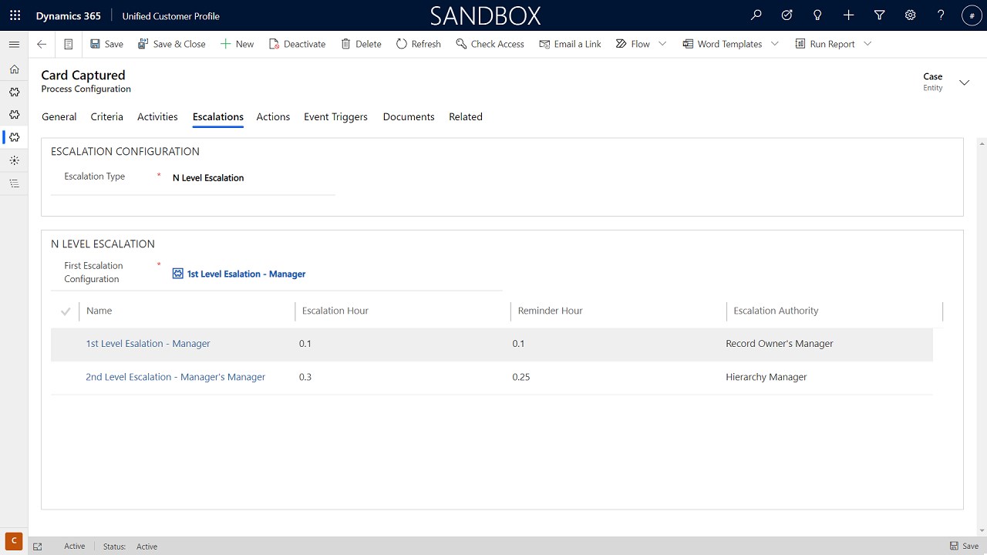Select the Escalations tab
987x555 pixels.
pos(218,117)
